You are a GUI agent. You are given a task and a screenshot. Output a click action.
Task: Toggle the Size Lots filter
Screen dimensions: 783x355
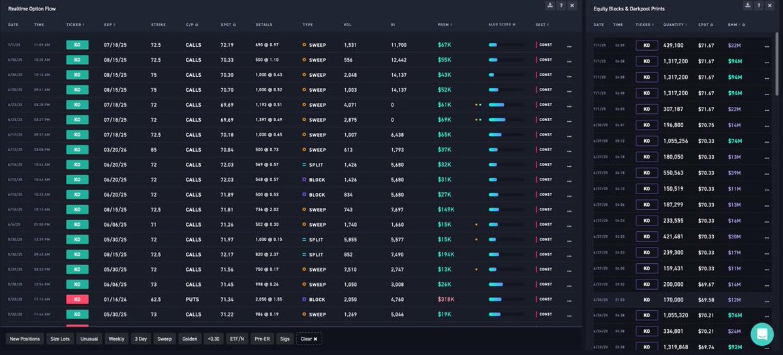point(60,339)
